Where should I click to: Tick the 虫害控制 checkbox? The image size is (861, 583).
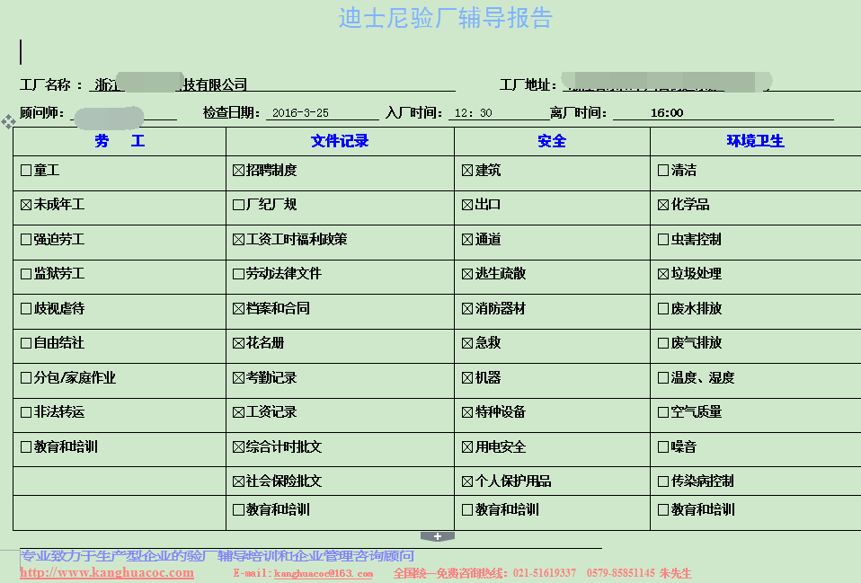pos(663,240)
